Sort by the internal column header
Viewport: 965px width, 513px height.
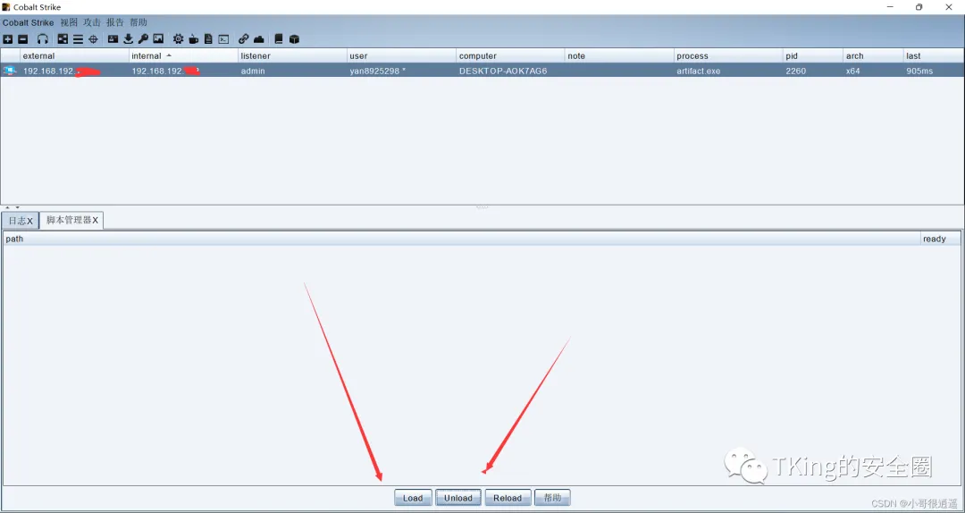tap(183, 55)
